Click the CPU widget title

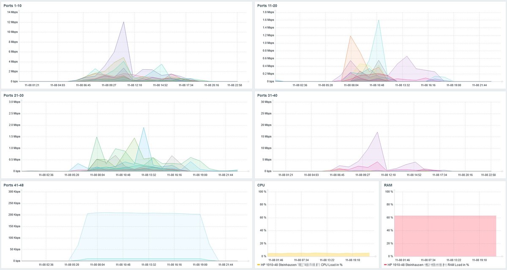pyautogui.click(x=261, y=185)
